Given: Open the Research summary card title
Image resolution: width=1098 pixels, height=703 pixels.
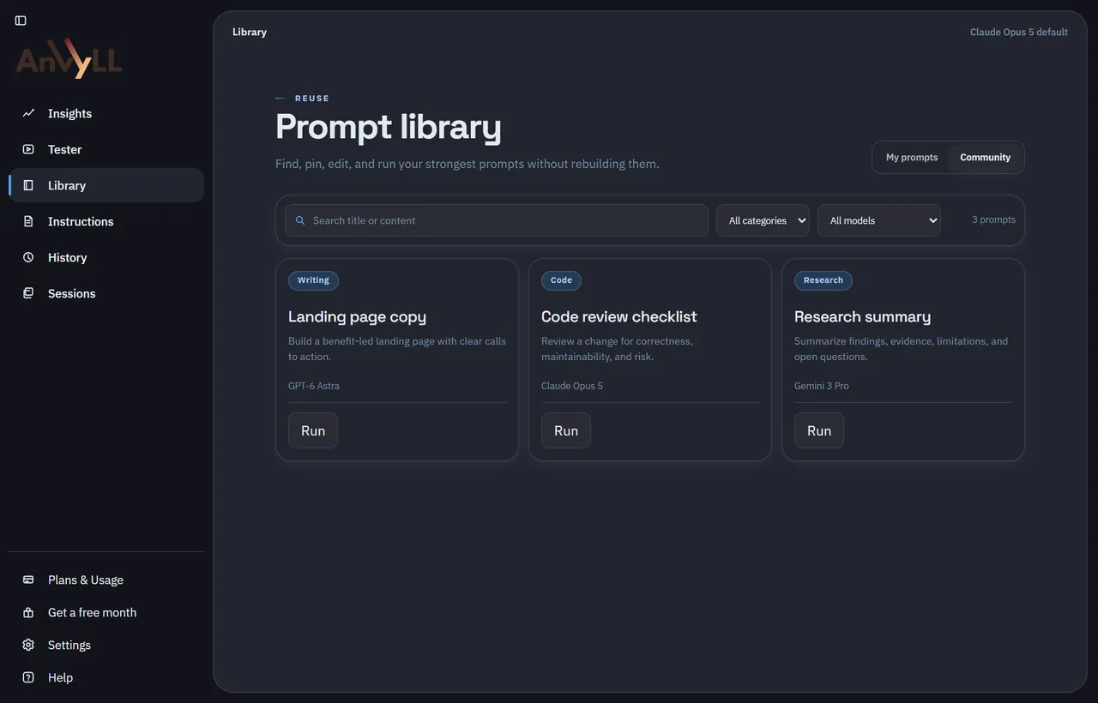Looking at the screenshot, I should (x=862, y=316).
